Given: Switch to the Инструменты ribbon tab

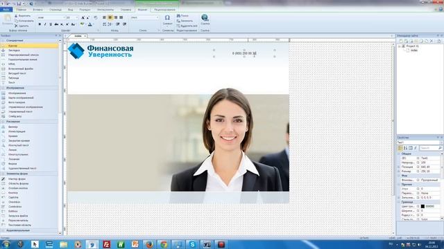Looking at the screenshot, I should (105, 10).
